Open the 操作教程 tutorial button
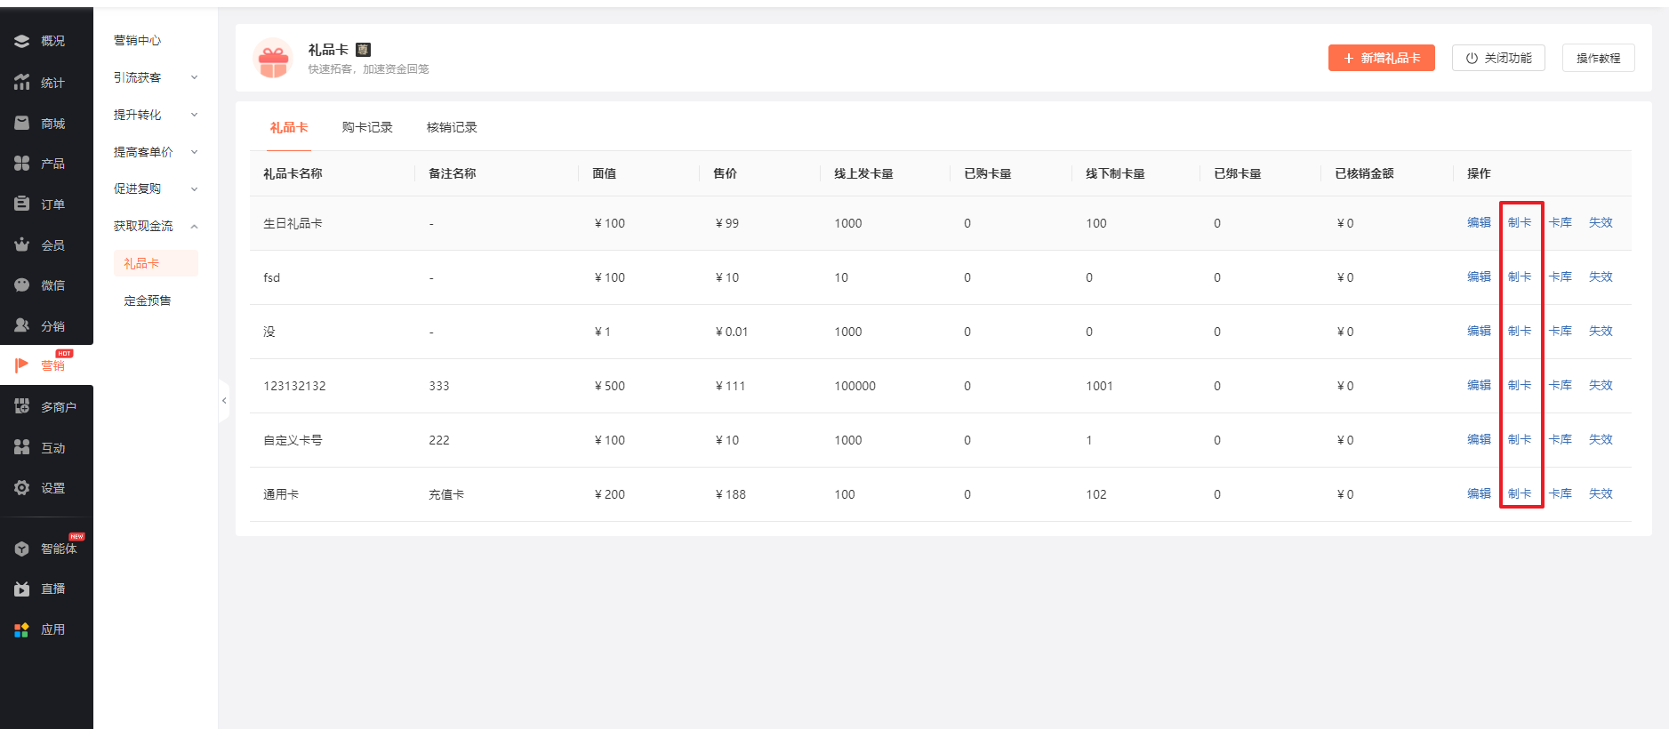This screenshot has width=1669, height=729. click(1598, 58)
